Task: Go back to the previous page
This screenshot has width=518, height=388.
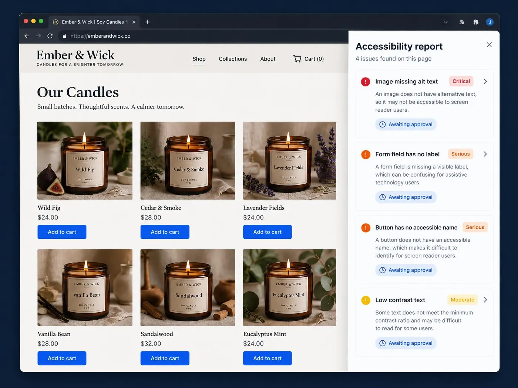Action: coord(27,36)
